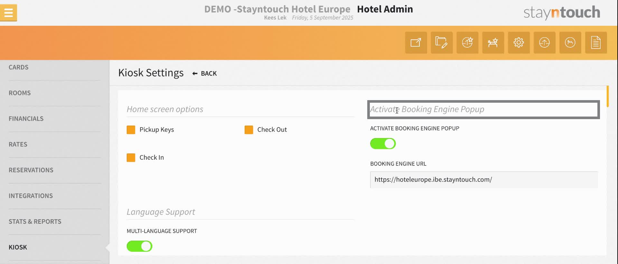Screen dimensions: 618x264
Task: Click the Kees Lek user name
Action: (x=275, y=18)
